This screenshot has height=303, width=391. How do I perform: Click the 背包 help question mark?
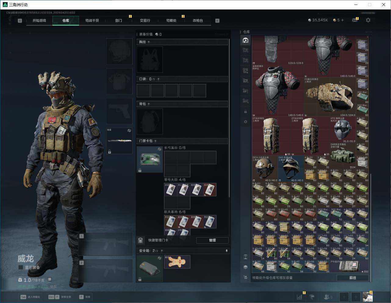pos(149,104)
